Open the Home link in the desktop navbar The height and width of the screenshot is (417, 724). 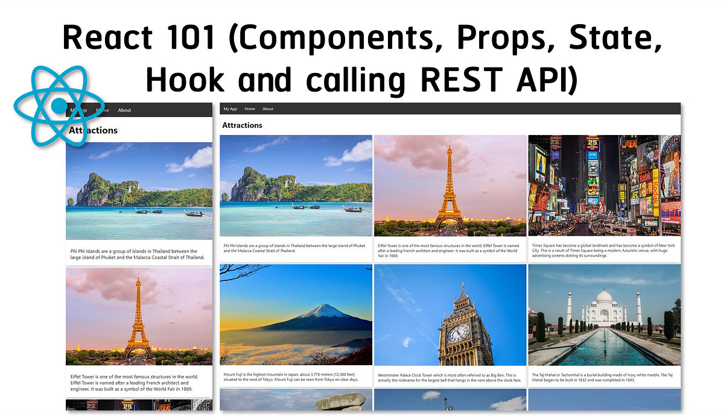point(250,108)
